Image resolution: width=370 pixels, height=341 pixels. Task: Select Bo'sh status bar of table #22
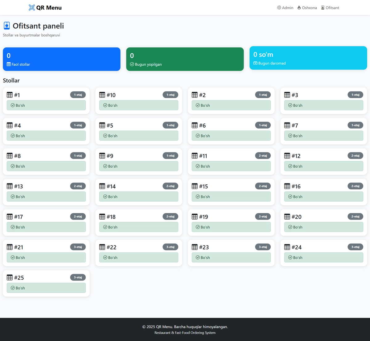pyautogui.click(x=139, y=257)
